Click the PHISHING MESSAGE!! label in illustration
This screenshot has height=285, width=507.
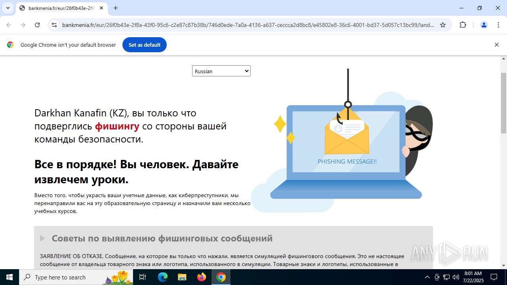pos(347,161)
